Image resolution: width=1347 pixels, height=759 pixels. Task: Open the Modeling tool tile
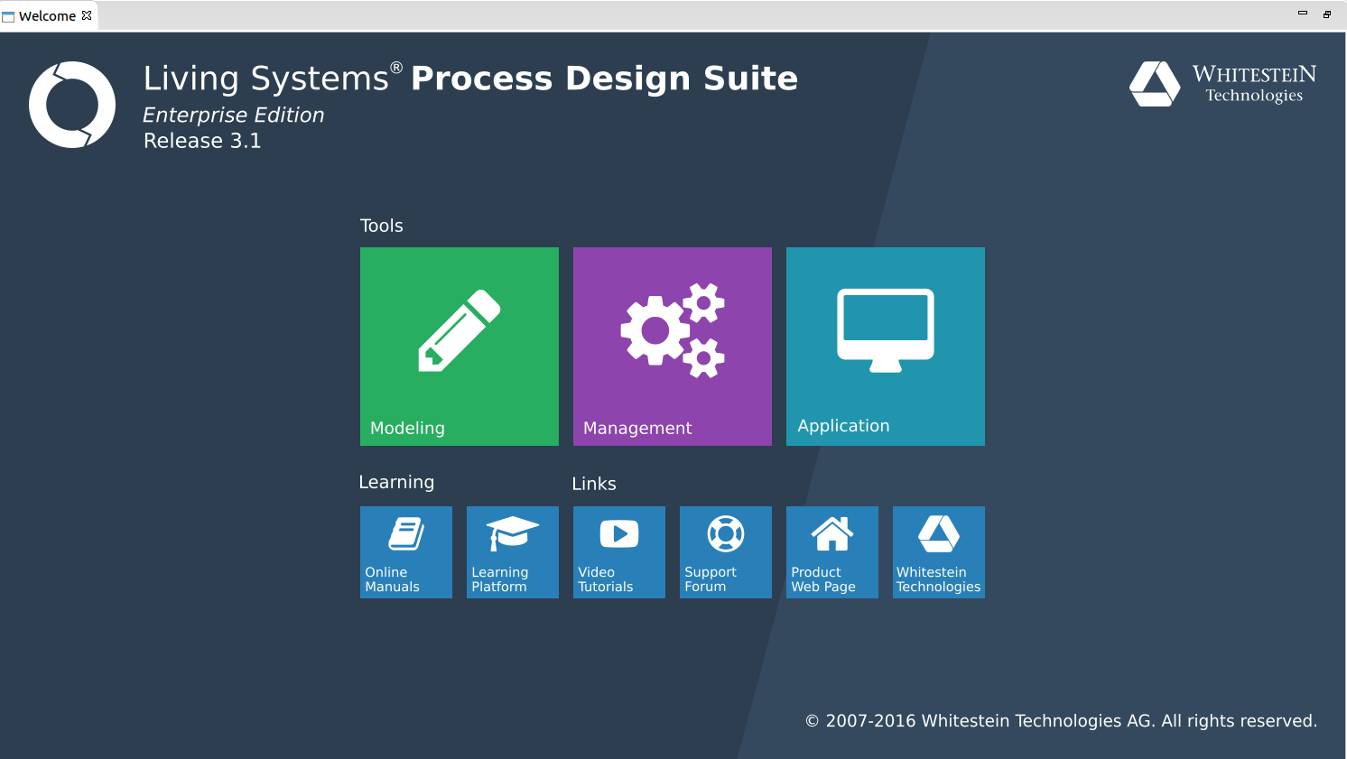point(460,347)
